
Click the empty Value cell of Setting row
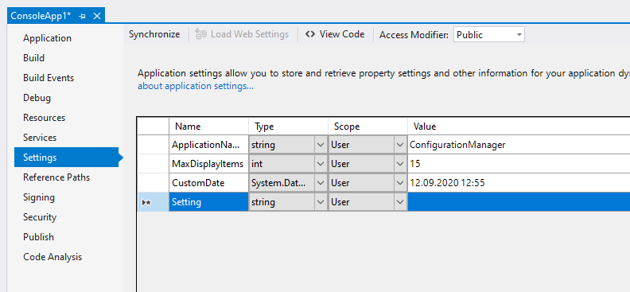coord(519,202)
